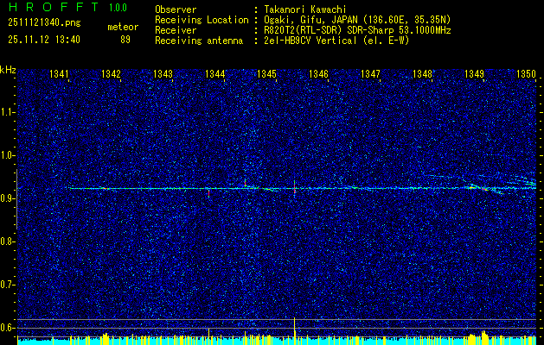
Task: Click the Receiving antenna label
Action: point(199,41)
